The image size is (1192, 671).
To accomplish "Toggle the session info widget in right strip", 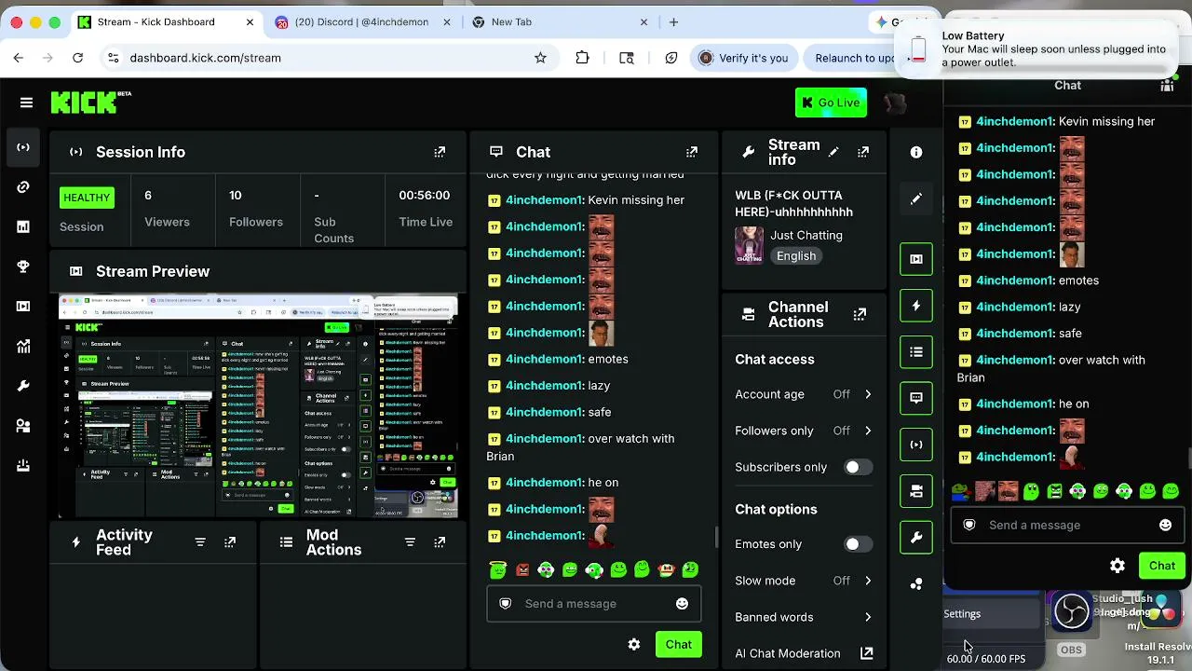I will 916,445.
